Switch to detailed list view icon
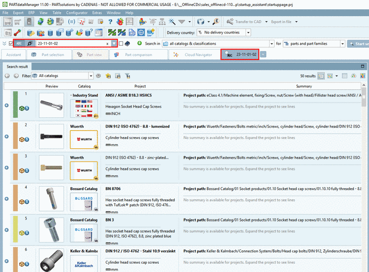 pyautogui.click(x=321, y=76)
